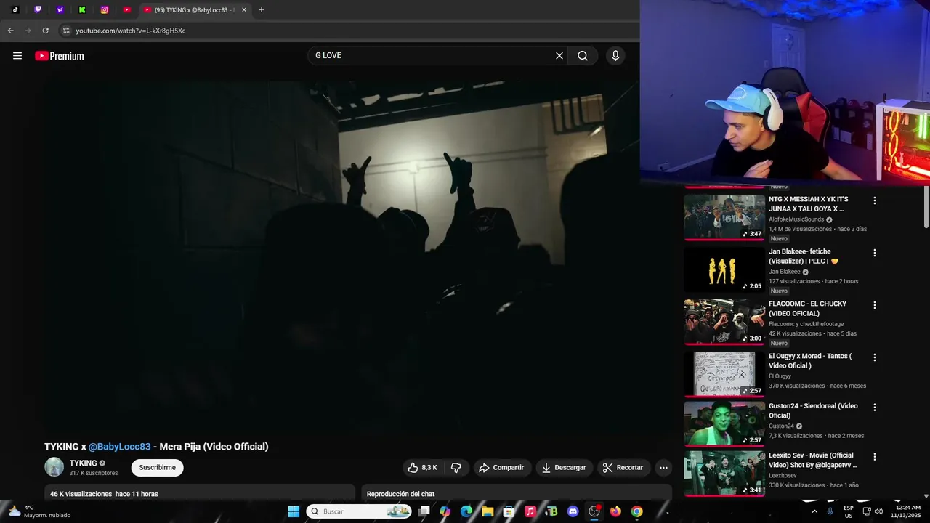Reload the YouTube page
930x523 pixels.
(45, 31)
